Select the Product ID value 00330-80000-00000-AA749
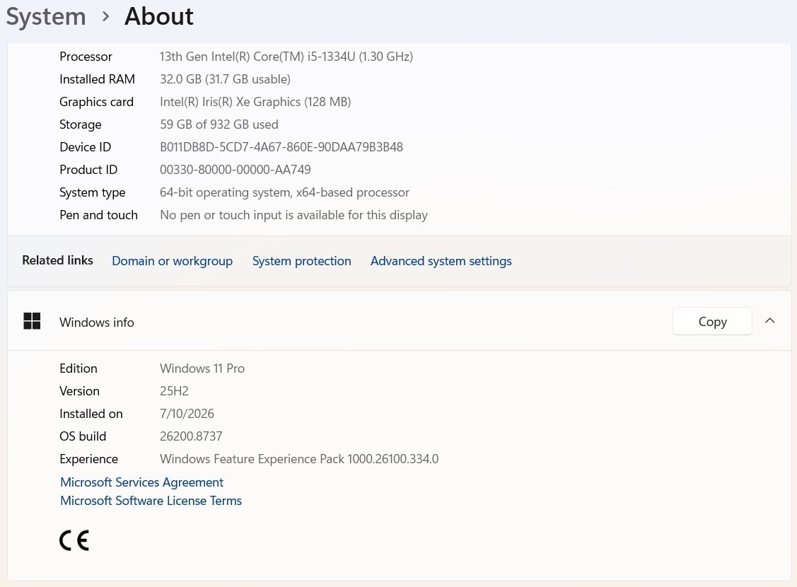 pos(235,170)
